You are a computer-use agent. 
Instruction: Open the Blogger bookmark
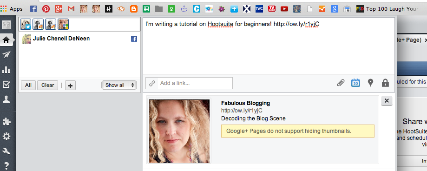(134, 9)
